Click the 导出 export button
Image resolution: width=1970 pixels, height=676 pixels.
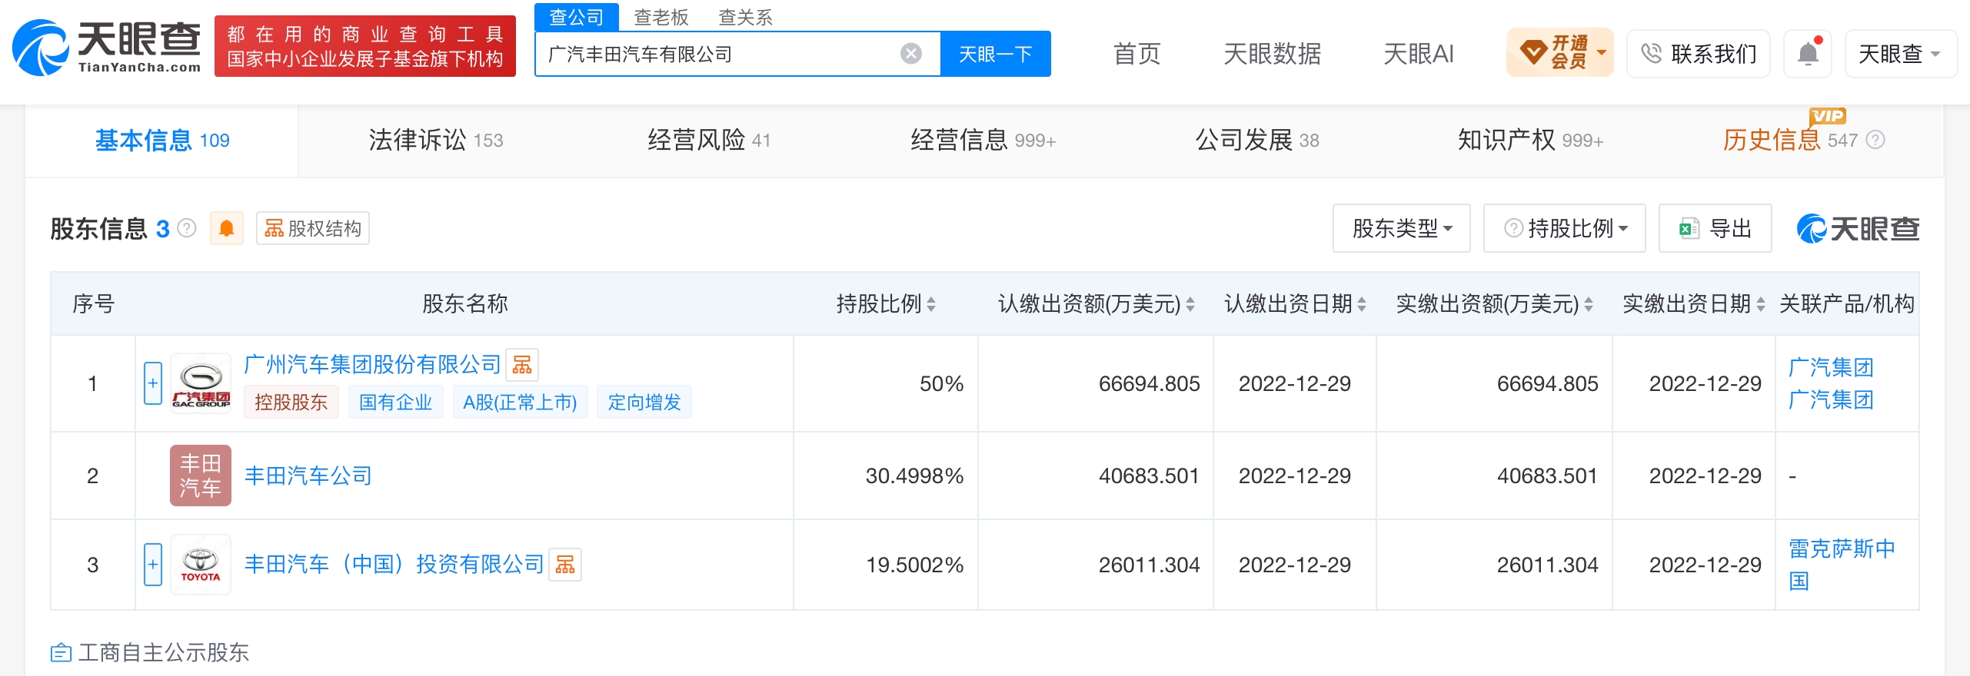coord(1715,228)
